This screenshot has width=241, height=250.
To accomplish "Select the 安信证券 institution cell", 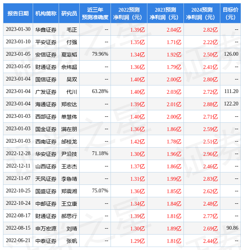I will click(x=46, y=55).
